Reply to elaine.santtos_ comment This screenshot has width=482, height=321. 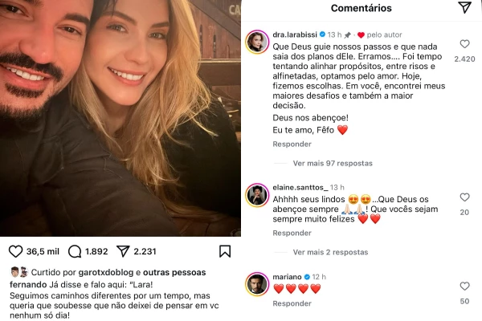pos(292,233)
